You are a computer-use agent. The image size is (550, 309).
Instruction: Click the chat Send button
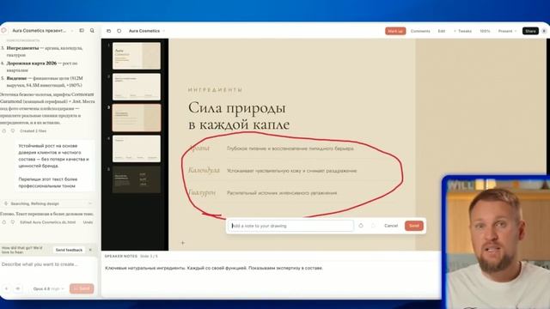[82, 288]
